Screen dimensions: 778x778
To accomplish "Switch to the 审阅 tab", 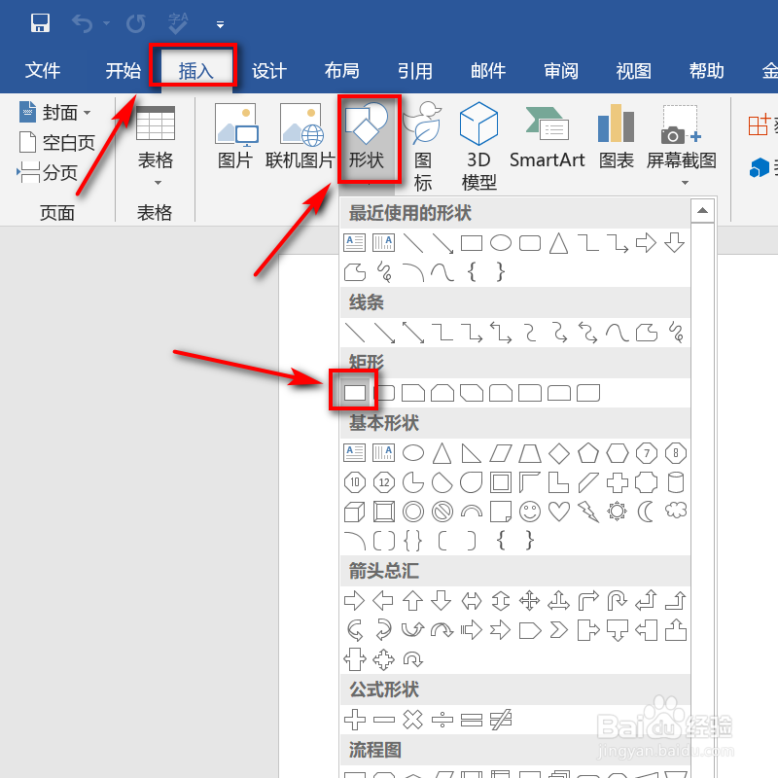I will [x=561, y=71].
